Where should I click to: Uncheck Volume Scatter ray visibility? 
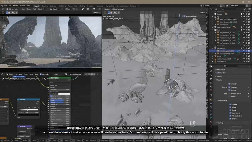230,116
